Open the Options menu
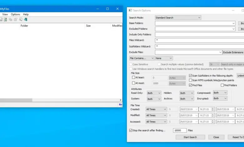The width and height of the screenshot is (244, 147). click(x=15, y=14)
